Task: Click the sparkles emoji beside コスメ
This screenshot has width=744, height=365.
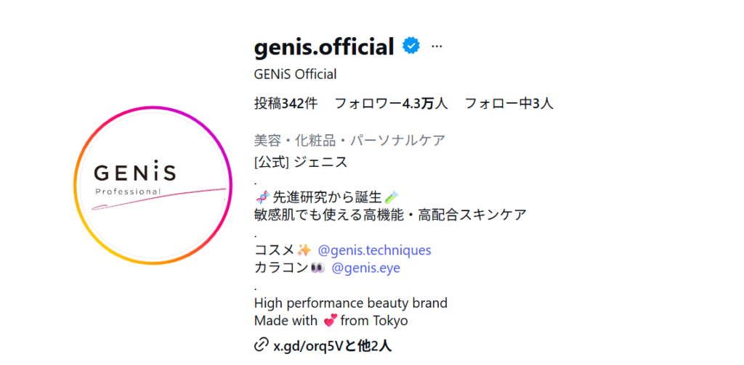Action: pos(304,250)
